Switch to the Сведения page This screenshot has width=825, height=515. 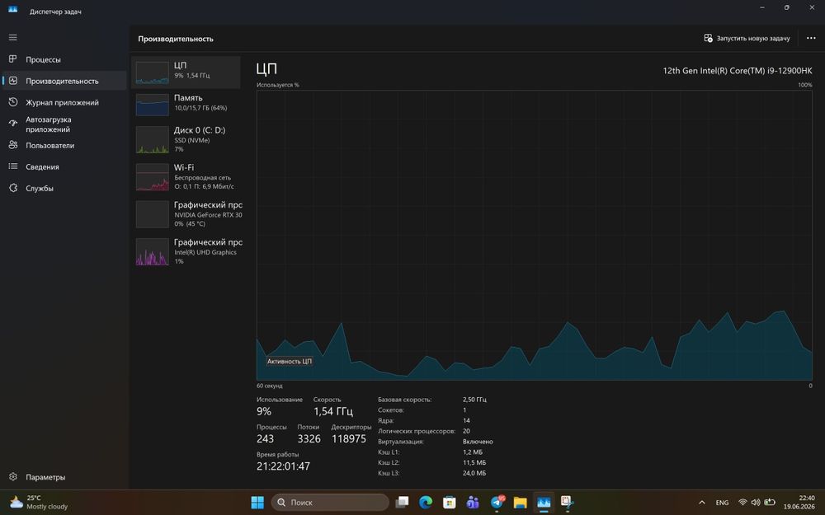pyautogui.click(x=64, y=166)
